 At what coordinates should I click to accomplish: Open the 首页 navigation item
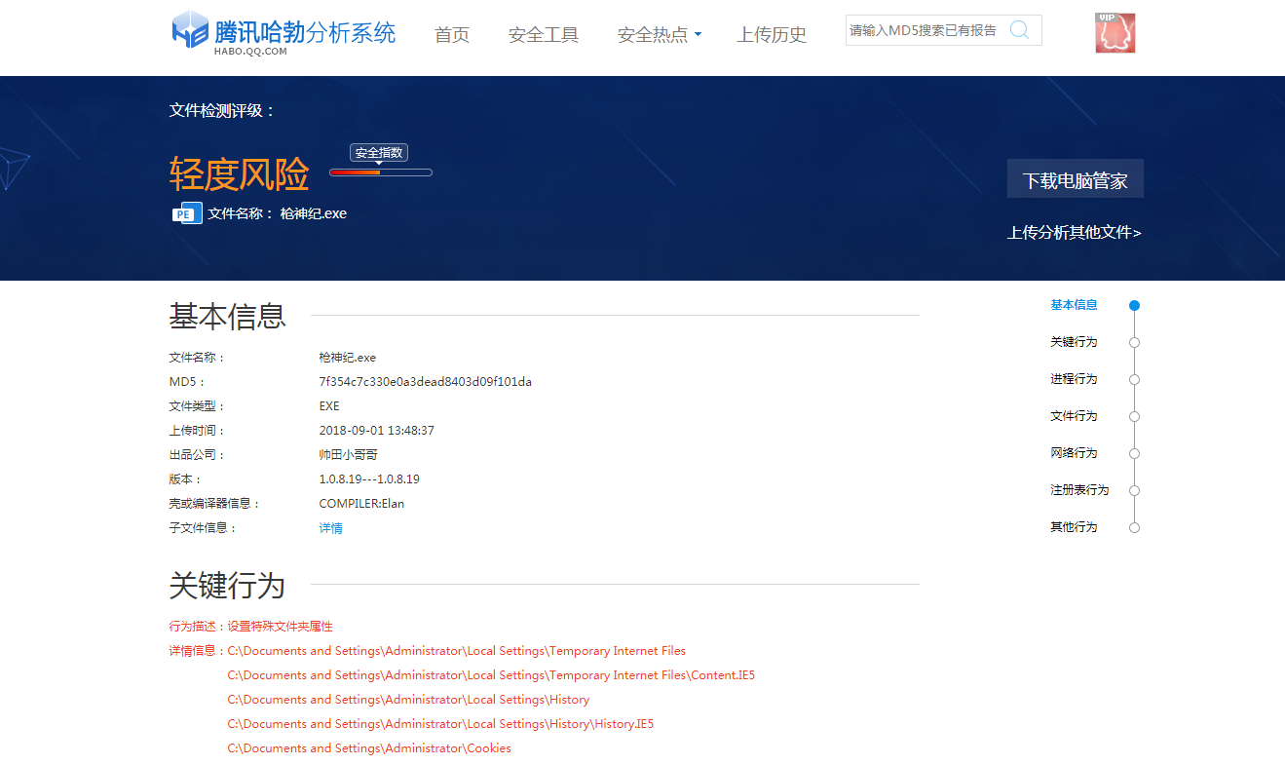452,35
